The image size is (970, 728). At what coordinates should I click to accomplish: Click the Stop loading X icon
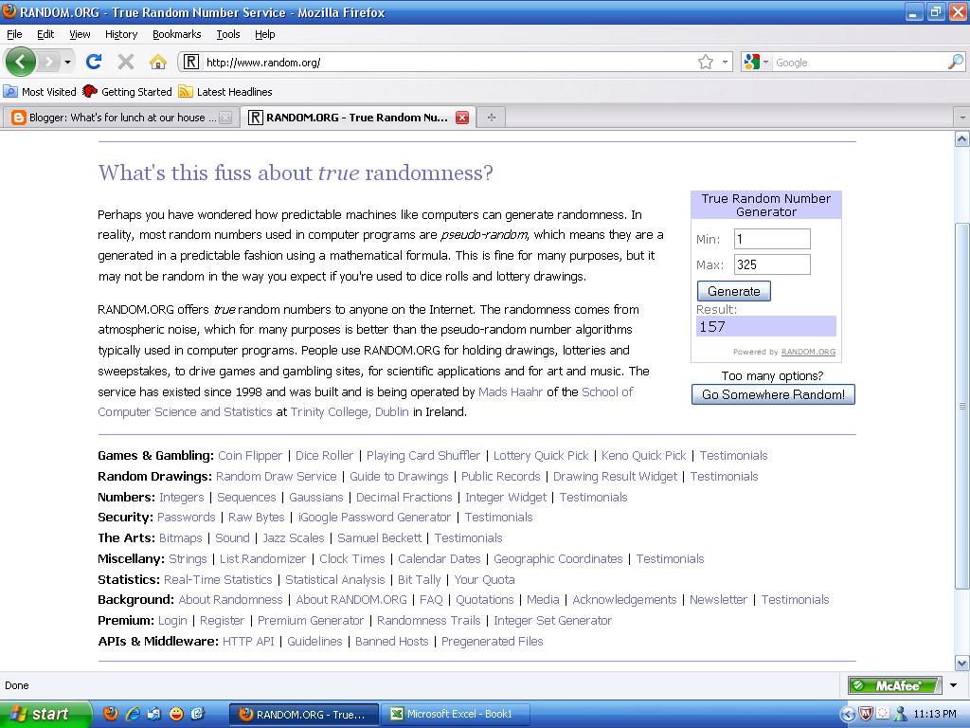(126, 62)
